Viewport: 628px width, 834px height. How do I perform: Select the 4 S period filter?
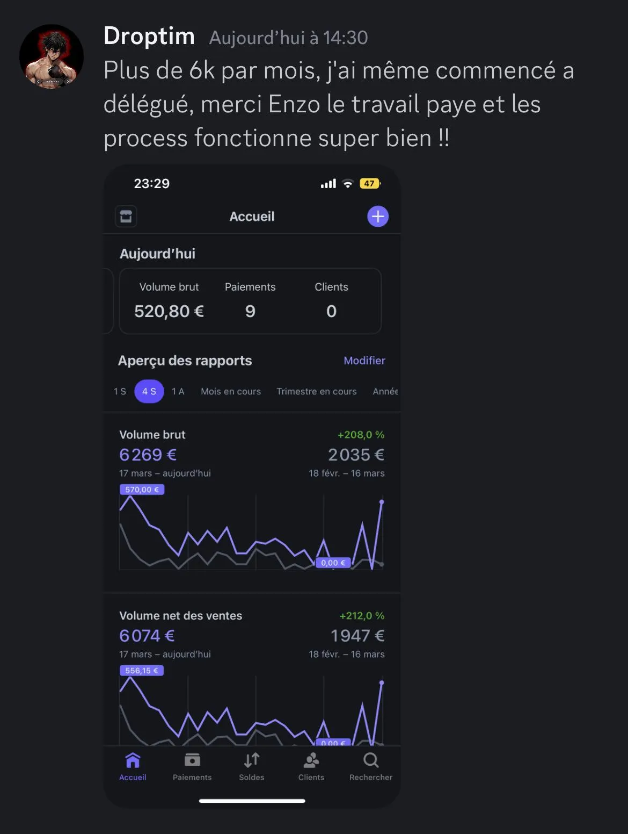149,391
